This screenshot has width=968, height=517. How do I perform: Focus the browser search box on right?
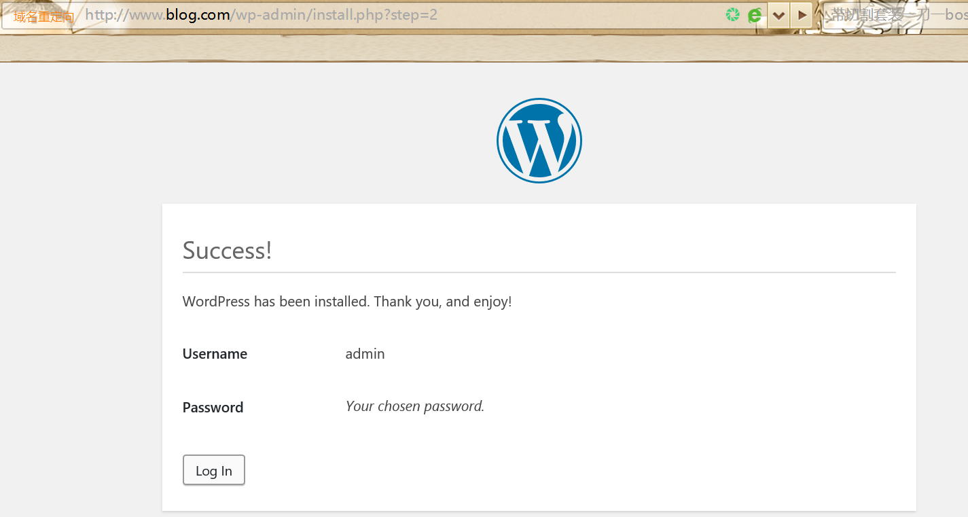pyautogui.click(x=897, y=15)
